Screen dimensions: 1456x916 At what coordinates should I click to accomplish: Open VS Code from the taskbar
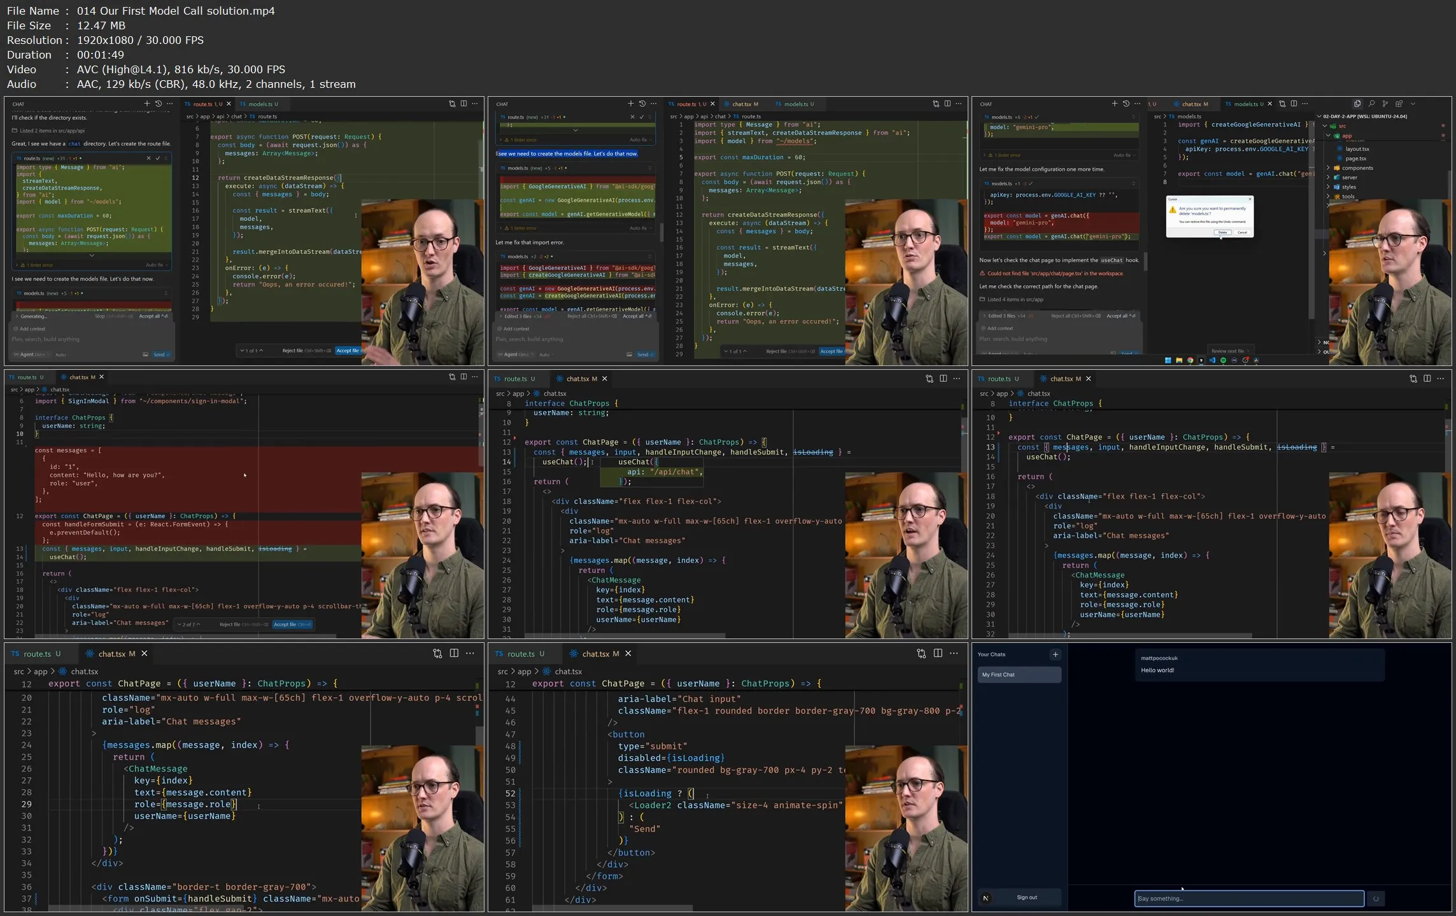pyautogui.click(x=1212, y=360)
